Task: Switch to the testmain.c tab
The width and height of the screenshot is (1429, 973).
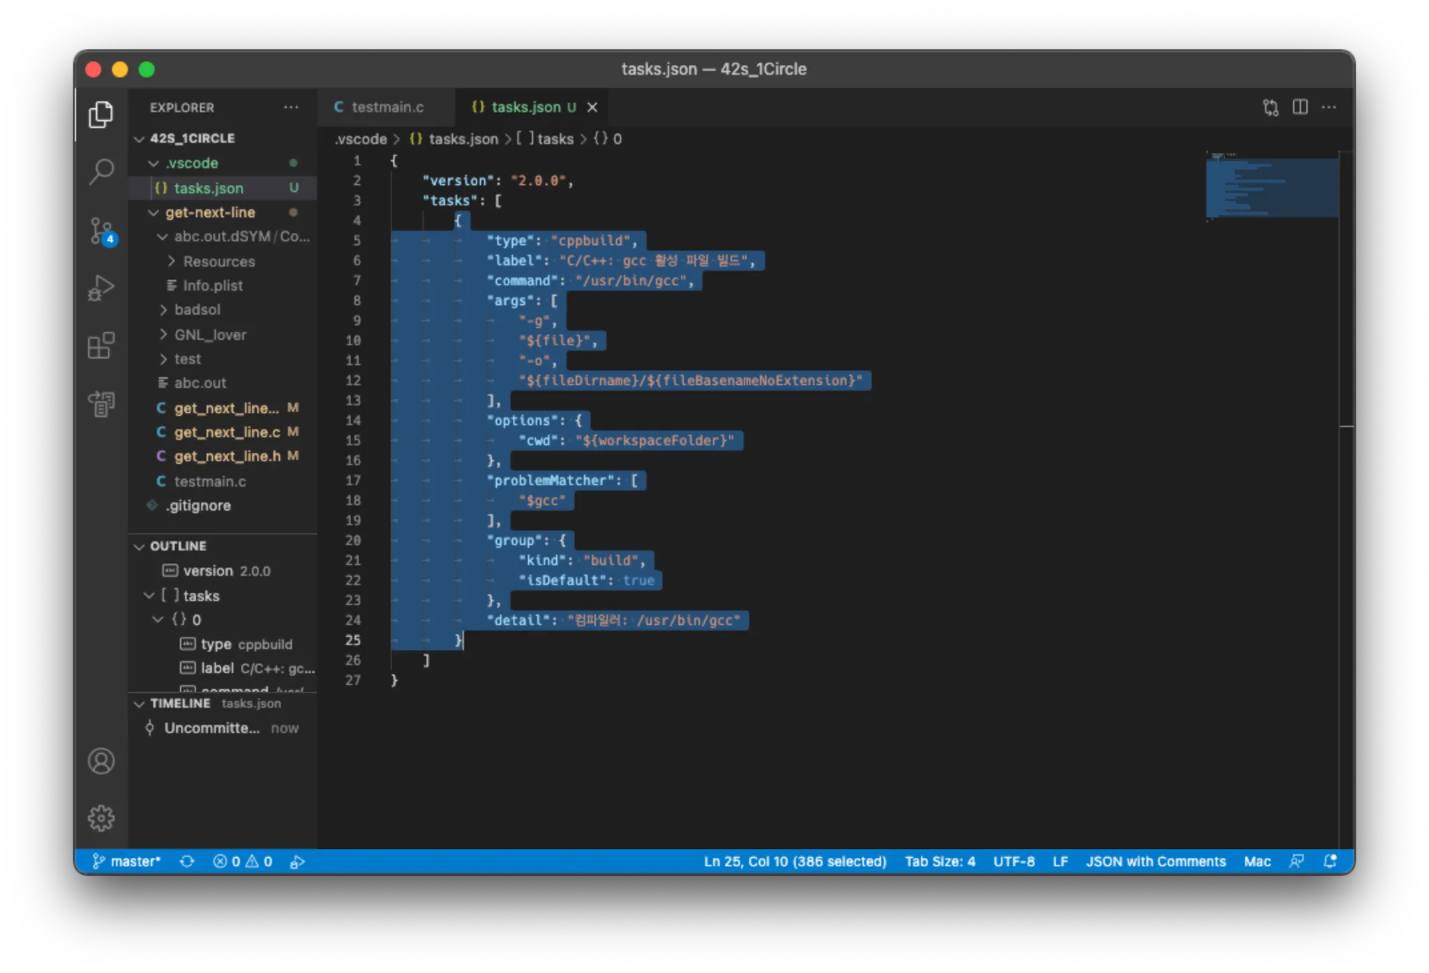Action: (387, 107)
